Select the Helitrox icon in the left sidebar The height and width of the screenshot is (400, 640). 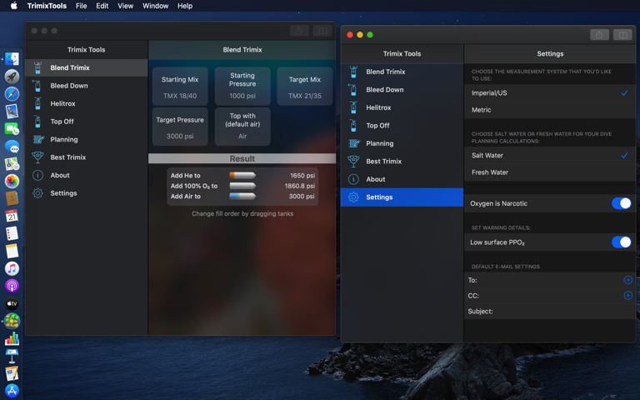click(x=37, y=103)
